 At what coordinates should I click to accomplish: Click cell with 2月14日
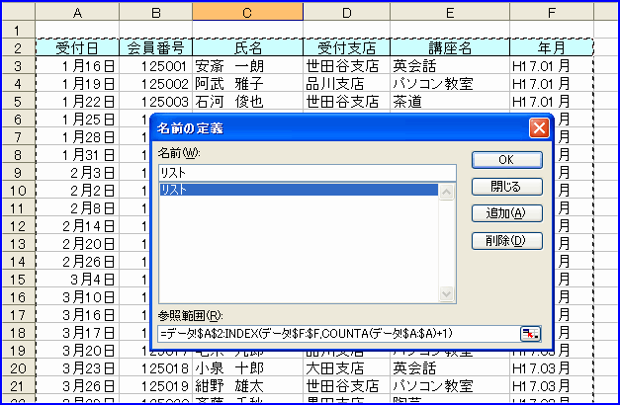(x=77, y=226)
